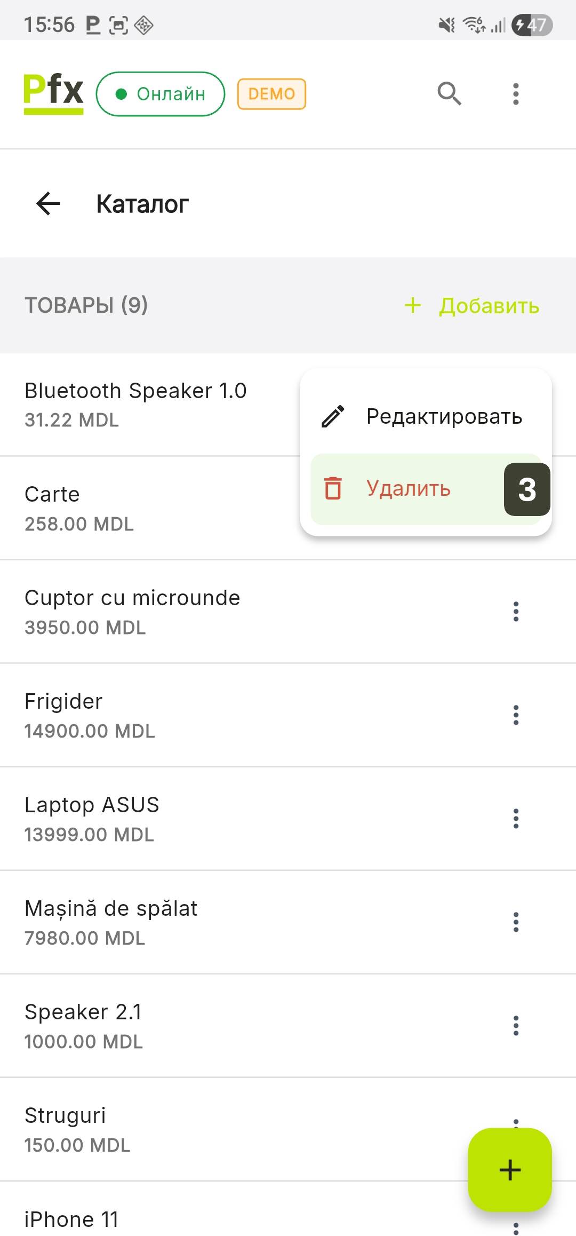Tap the Добавить button
Image resolution: width=576 pixels, height=1236 pixels.
(473, 306)
